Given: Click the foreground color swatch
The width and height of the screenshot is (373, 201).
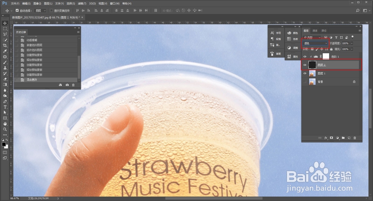Looking at the screenshot, I should (x=4, y=145).
